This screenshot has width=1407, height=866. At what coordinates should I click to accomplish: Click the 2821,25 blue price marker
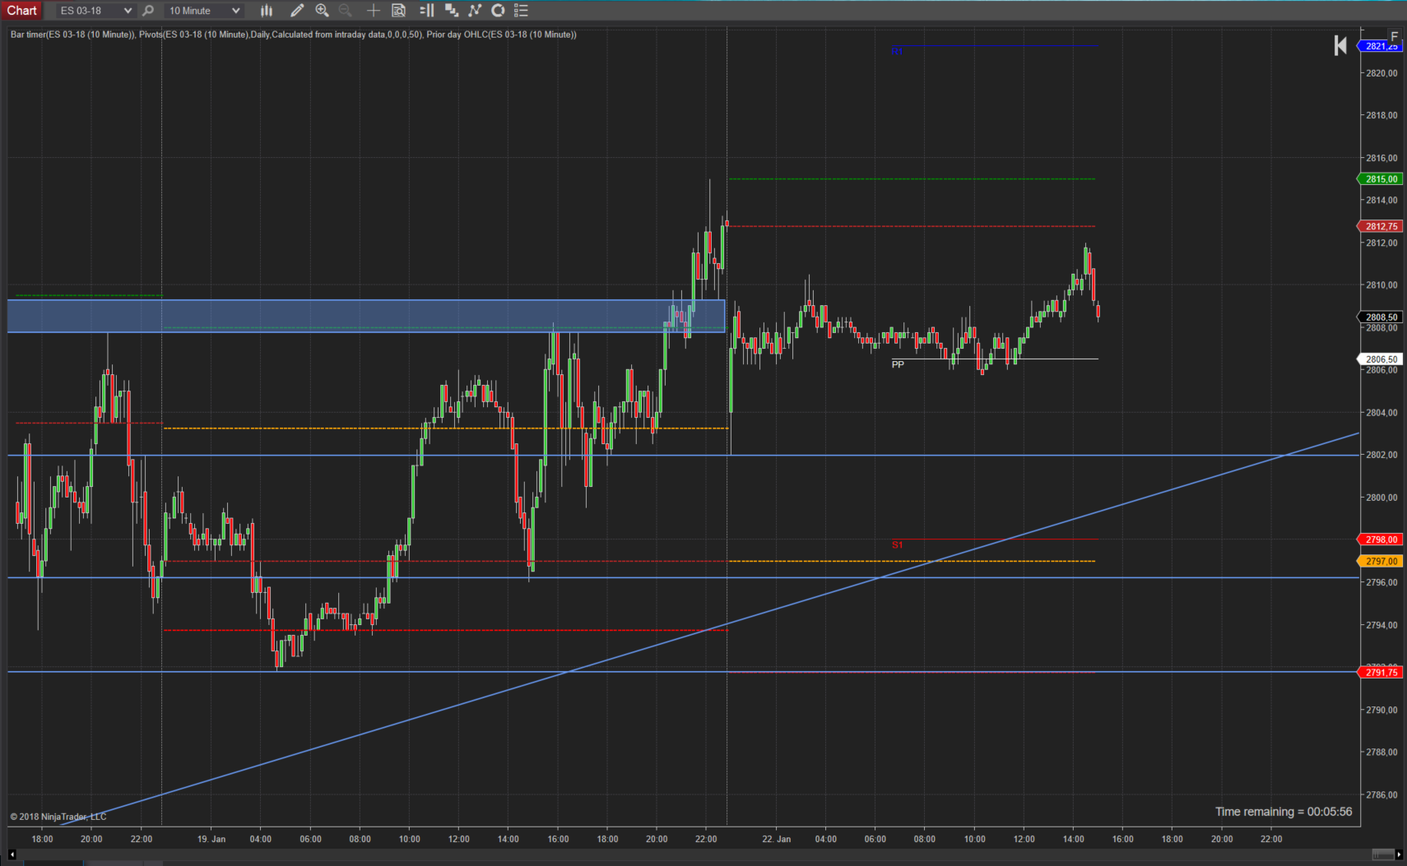(1380, 46)
